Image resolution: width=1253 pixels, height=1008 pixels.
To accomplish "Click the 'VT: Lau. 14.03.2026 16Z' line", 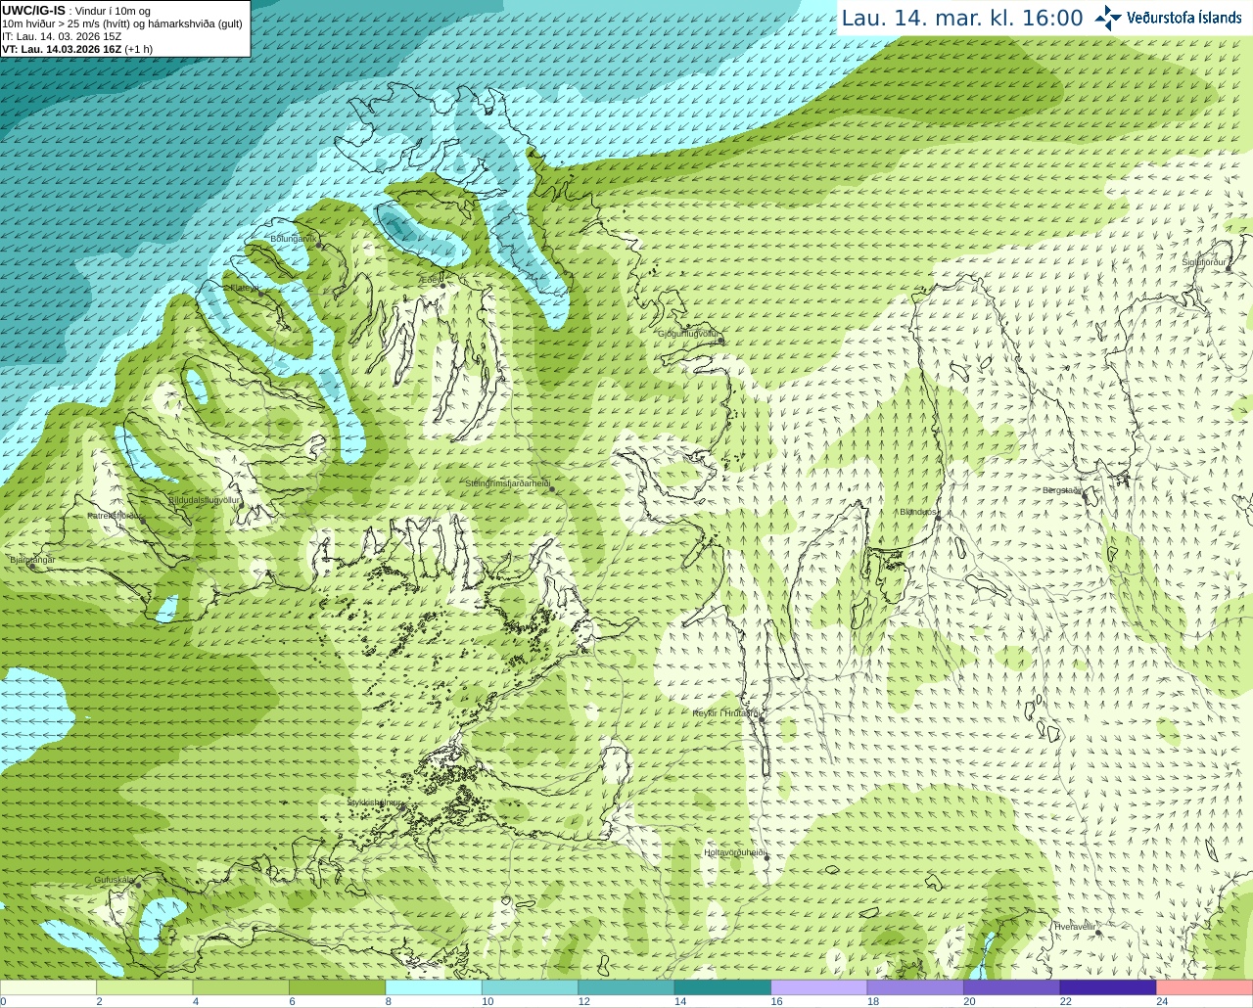I will 62,49.
